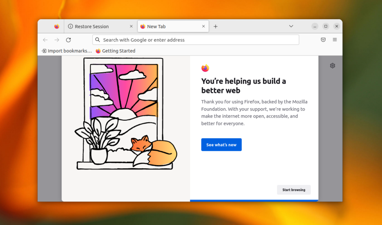Close the Restore Session tab
Image resolution: width=382 pixels, height=225 pixels.
coord(131,26)
